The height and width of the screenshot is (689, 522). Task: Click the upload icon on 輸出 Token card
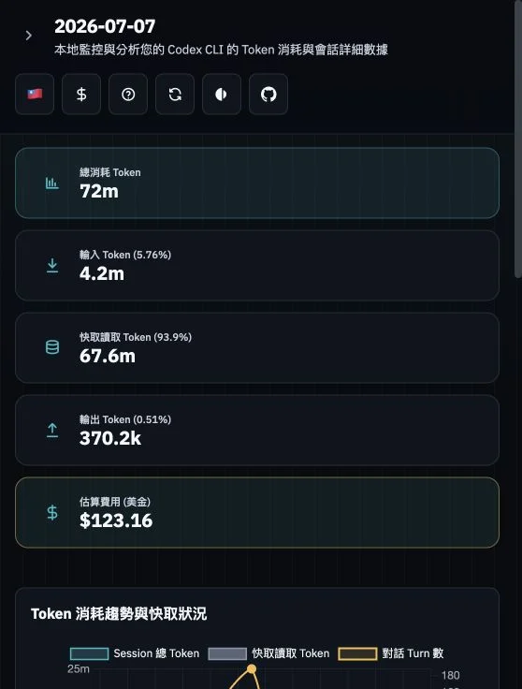(52, 431)
